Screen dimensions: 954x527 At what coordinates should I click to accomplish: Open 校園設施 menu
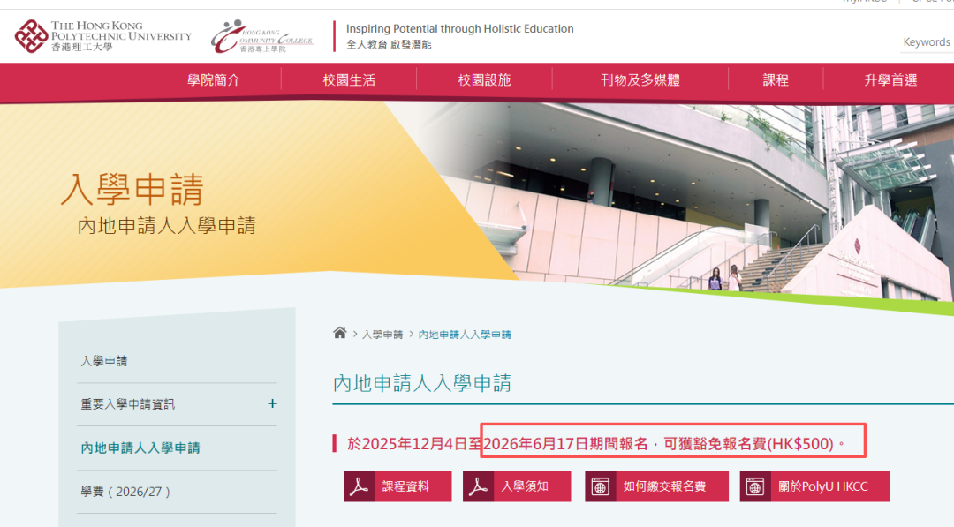click(484, 79)
